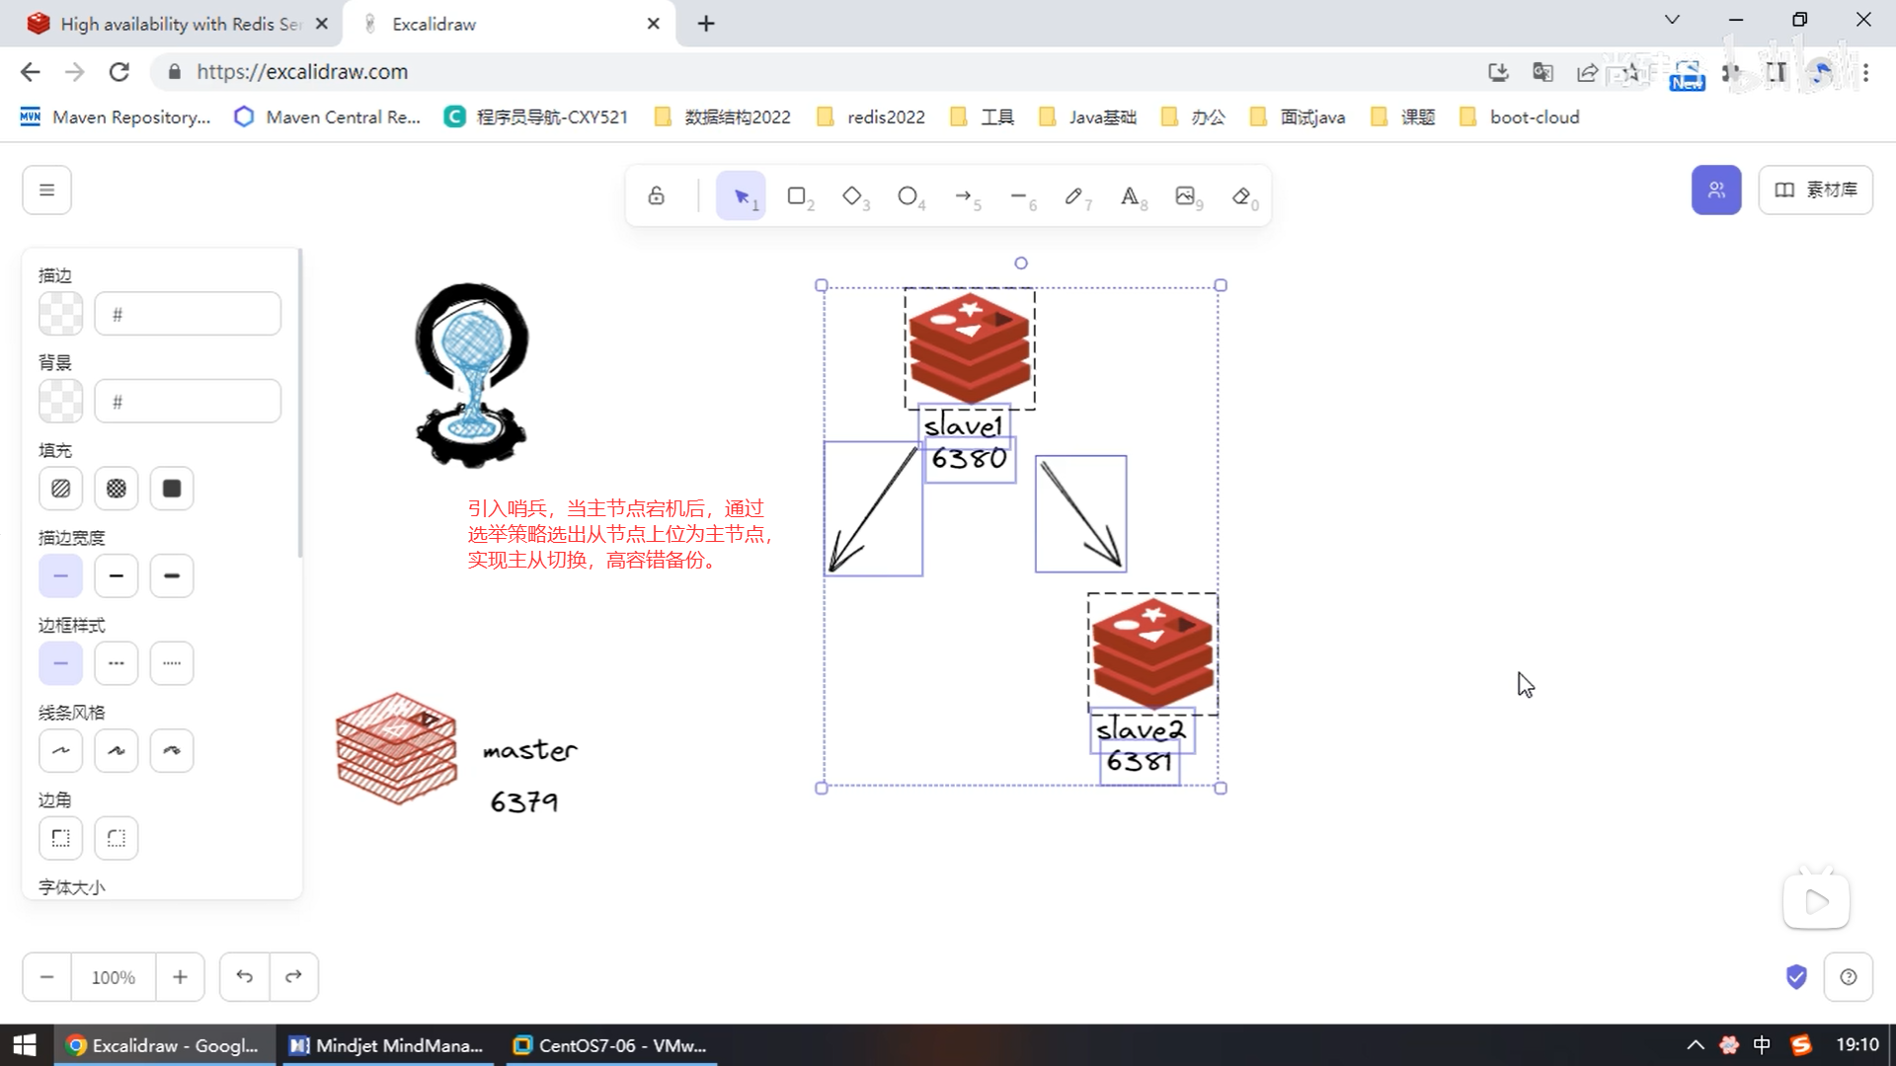
Task: Open redis2022 bookmark folder
Action: [x=872, y=117]
